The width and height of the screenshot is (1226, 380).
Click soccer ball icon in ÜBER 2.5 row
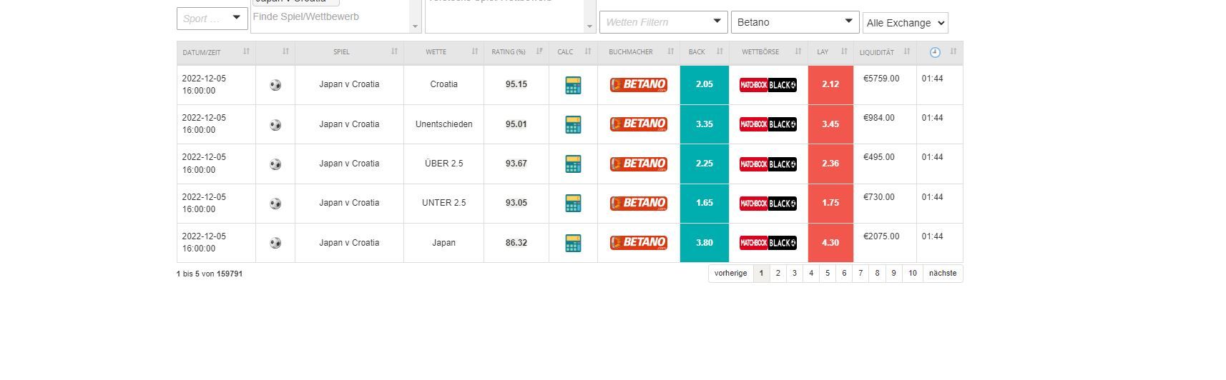(275, 164)
